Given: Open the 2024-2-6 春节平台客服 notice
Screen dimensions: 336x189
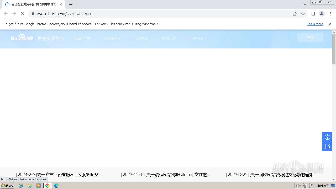Looking at the screenshot, I should (59, 175).
